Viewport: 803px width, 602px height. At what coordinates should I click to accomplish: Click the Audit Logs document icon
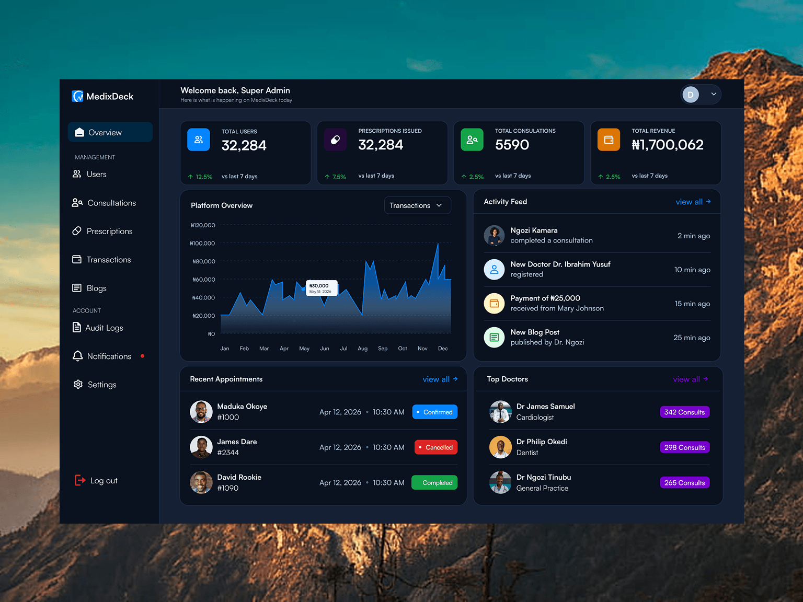pyautogui.click(x=77, y=328)
